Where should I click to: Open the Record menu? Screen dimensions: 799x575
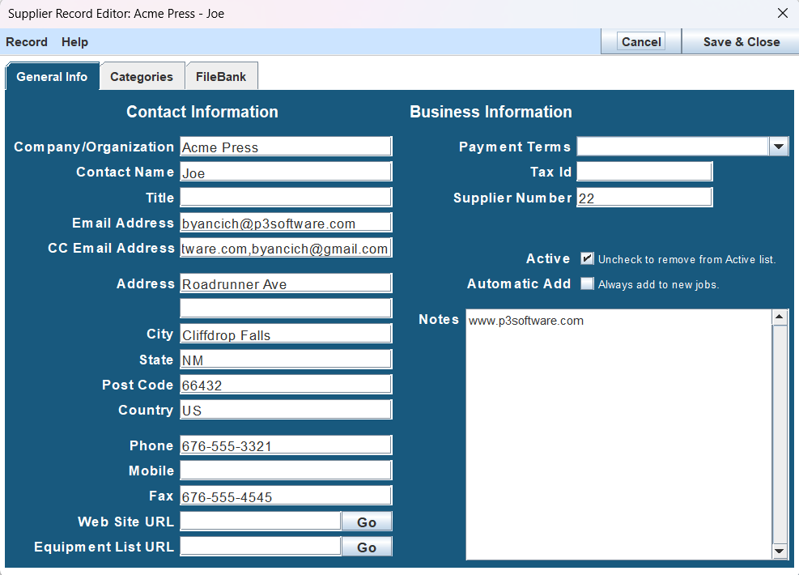tap(27, 41)
